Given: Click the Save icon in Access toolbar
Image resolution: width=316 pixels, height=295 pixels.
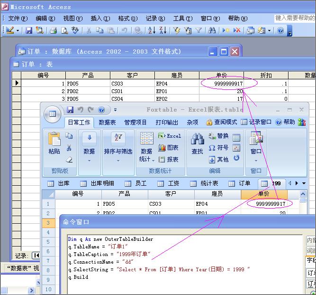Looking at the screenshot, I should point(29,30).
